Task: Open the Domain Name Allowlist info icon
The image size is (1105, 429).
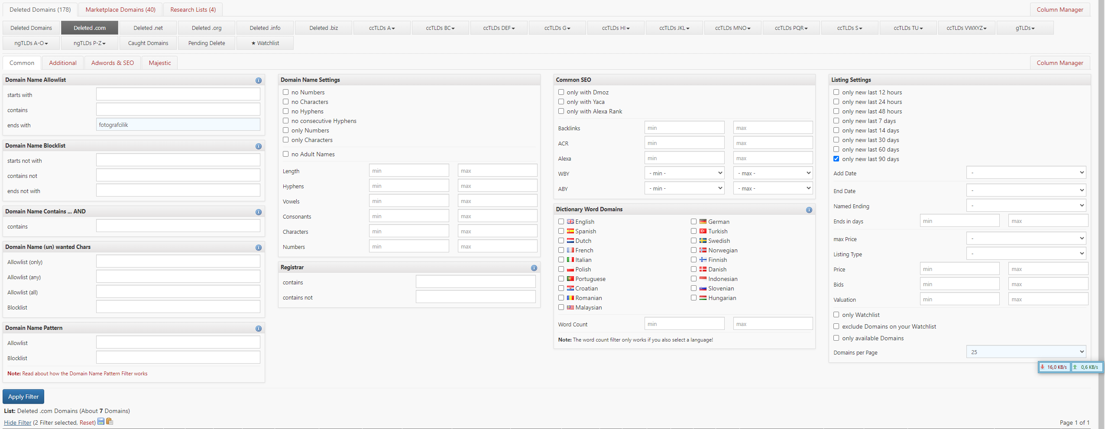Action: pyautogui.click(x=259, y=81)
